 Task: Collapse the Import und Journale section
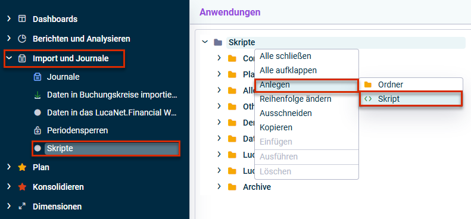9,58
